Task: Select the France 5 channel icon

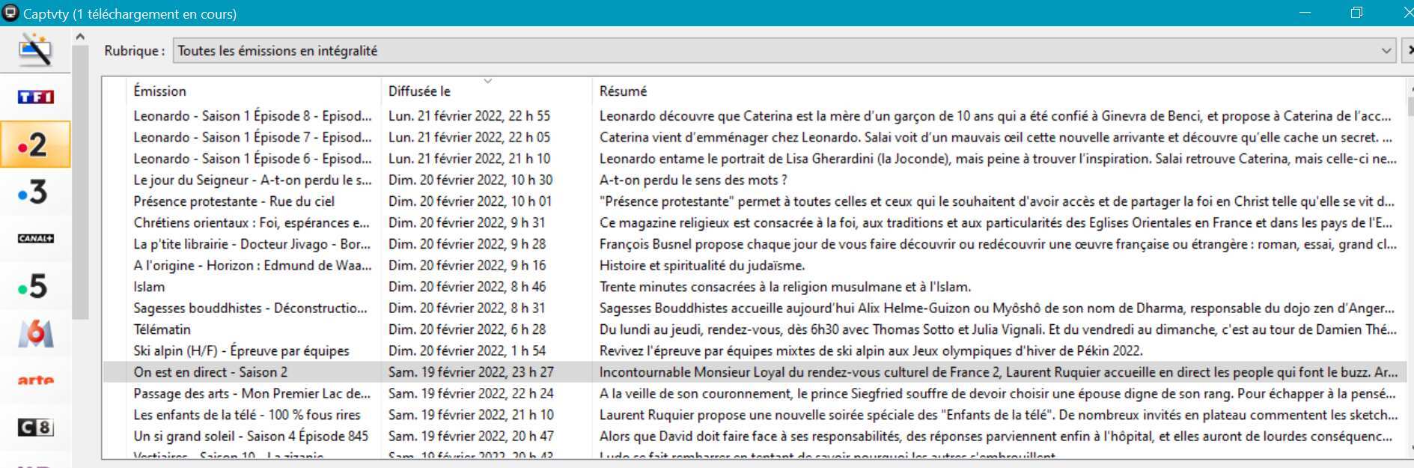Action: pos(34,286)
